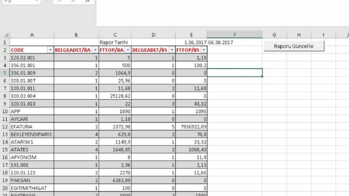Screen dimensions: 349x196
Task: Click the CODE header text
Action: tap(17, 50)
